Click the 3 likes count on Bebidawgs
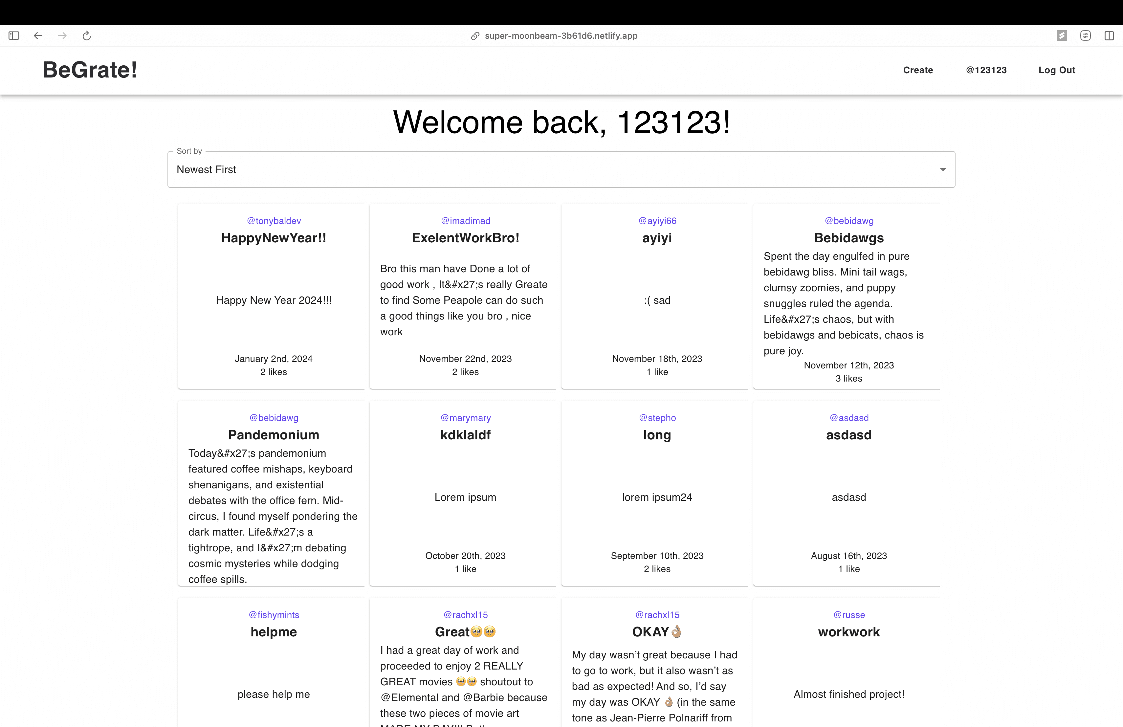Viewport: 1123px width, 727px height. 849,378
